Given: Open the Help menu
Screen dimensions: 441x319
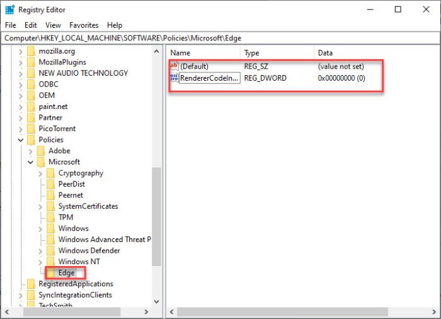Looking at the screenshot, I should click(x=115, y=25).
